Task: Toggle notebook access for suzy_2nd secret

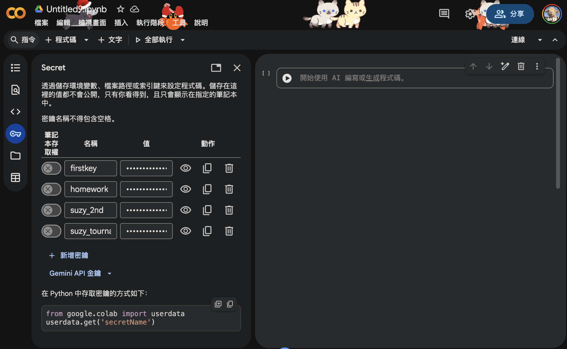Action: [x=51, y=210]
